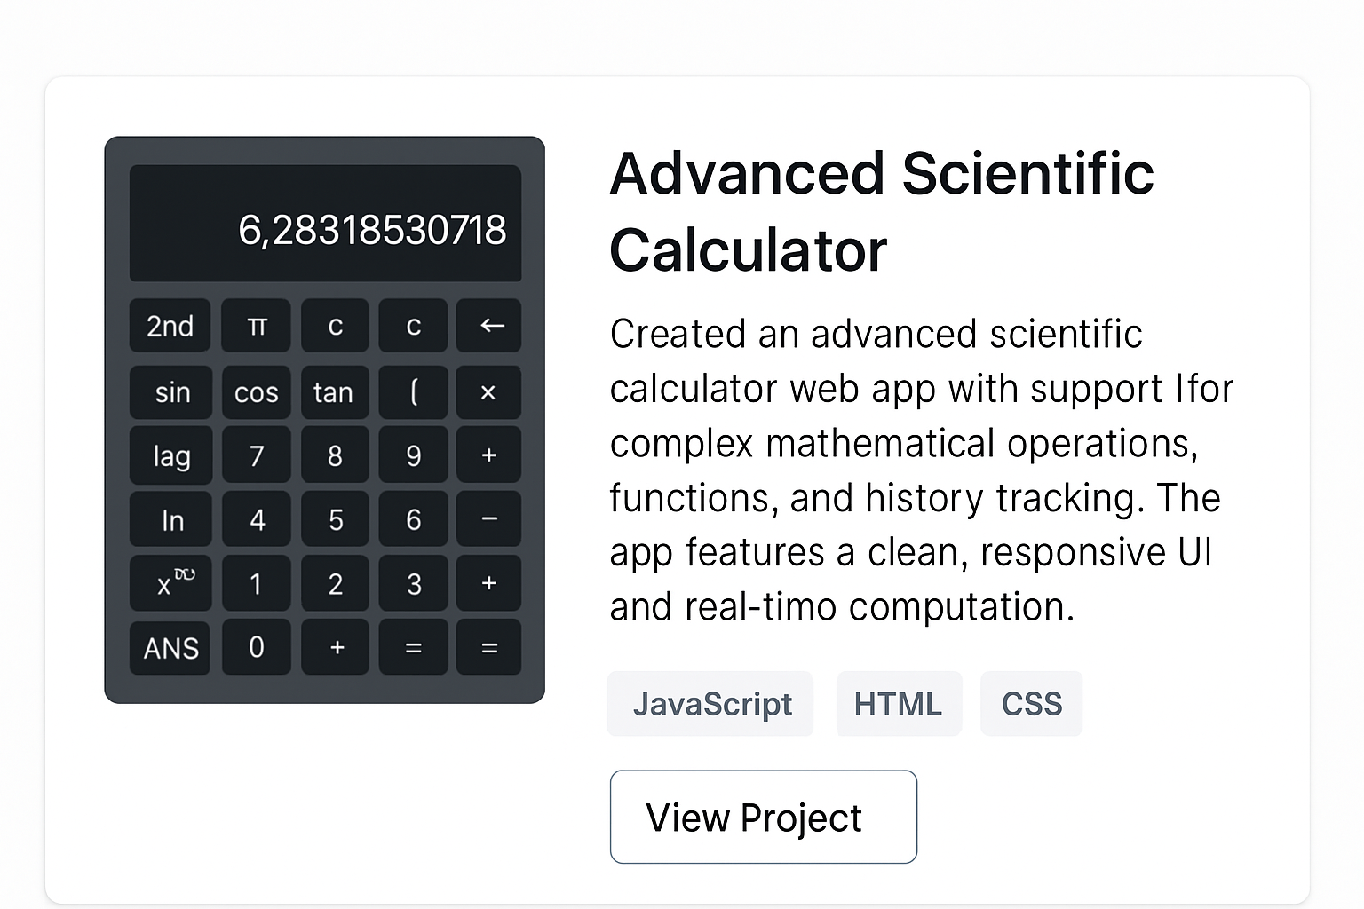Click the CSS tag
1364x909 pixels.
coord(1031,704)
